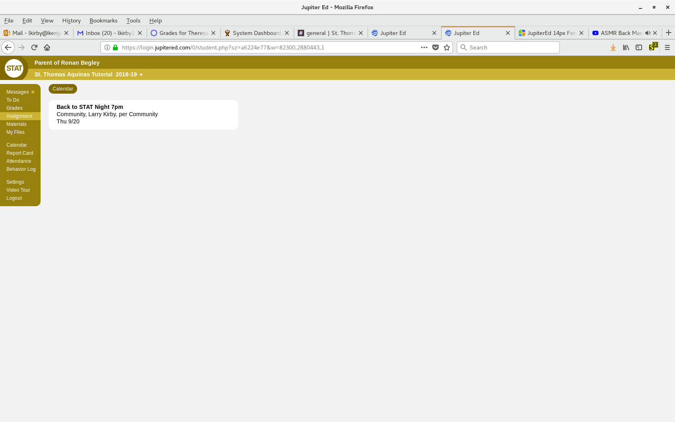
Task: Toggle the Firefox sidebar
Action: [x=639, y=47]
